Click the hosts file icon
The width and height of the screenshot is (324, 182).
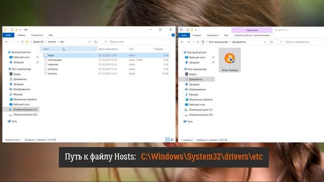tap(46, 55)
